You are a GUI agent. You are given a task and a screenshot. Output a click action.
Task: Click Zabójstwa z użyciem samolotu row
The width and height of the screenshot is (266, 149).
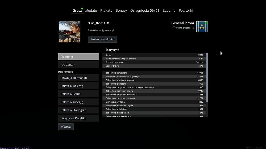(x=154, y=98)
